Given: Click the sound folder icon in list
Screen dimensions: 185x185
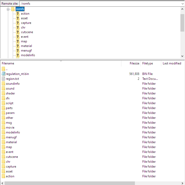Looking at the screenshot, I should coord(3,89).
